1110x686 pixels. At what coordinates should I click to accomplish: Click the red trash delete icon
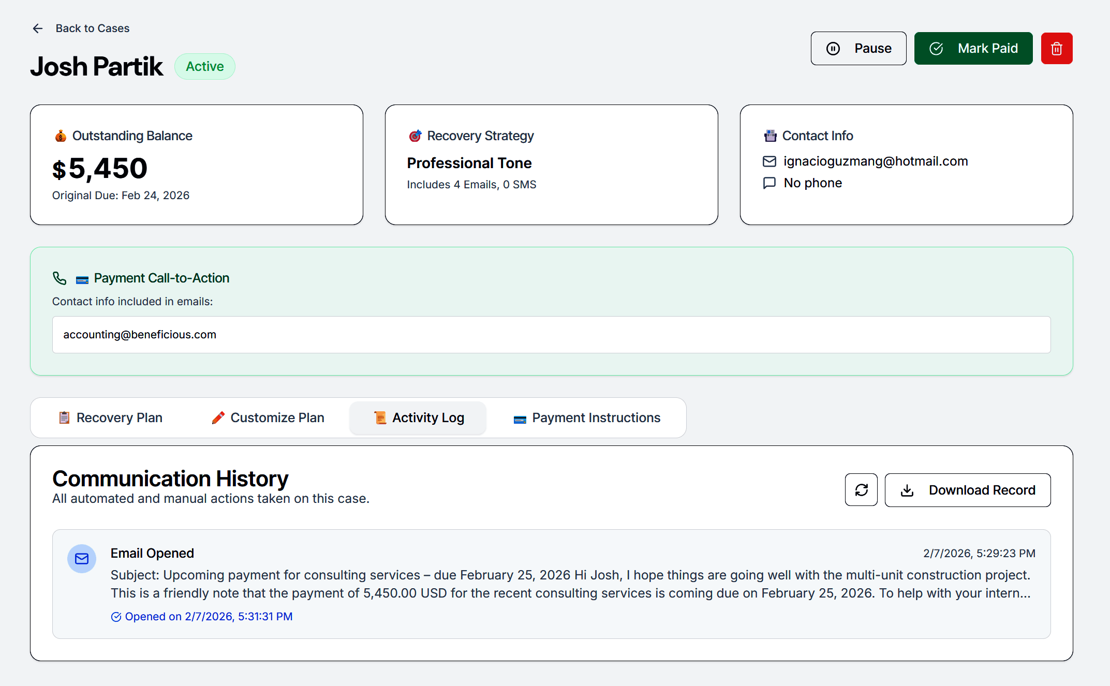click(x=1056, y=49)
